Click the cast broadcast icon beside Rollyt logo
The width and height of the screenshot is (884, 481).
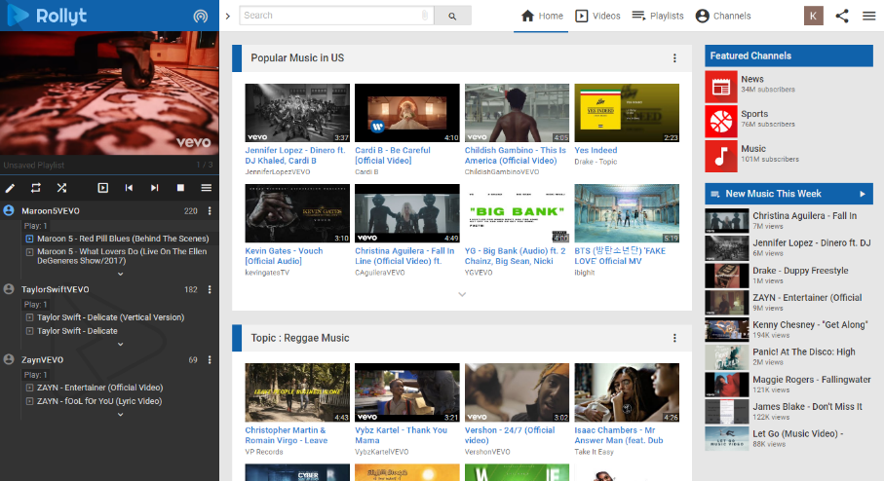point(200,17)
